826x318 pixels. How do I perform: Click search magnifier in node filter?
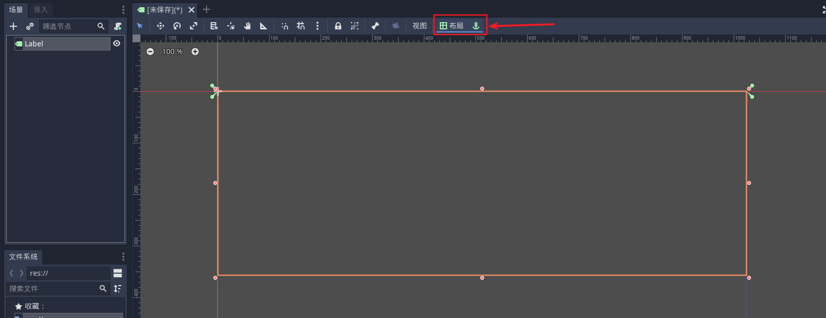101,26
